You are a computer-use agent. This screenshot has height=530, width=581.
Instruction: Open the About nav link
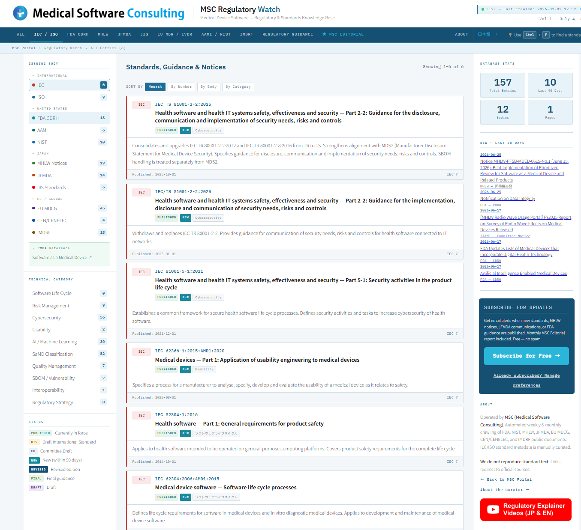[x=461, y=34]
